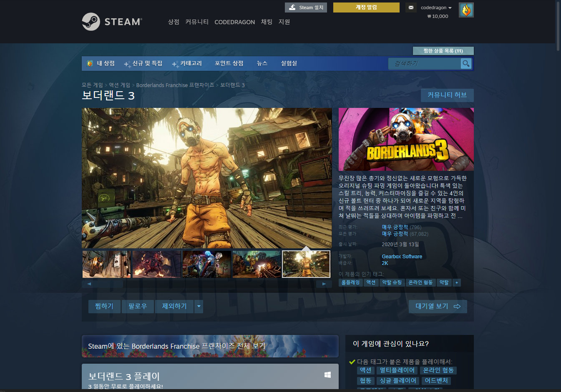Expand the 제외하기 dropdown arrow
The width and height of the screenshot is (561, 392).
tap(199, 307)
